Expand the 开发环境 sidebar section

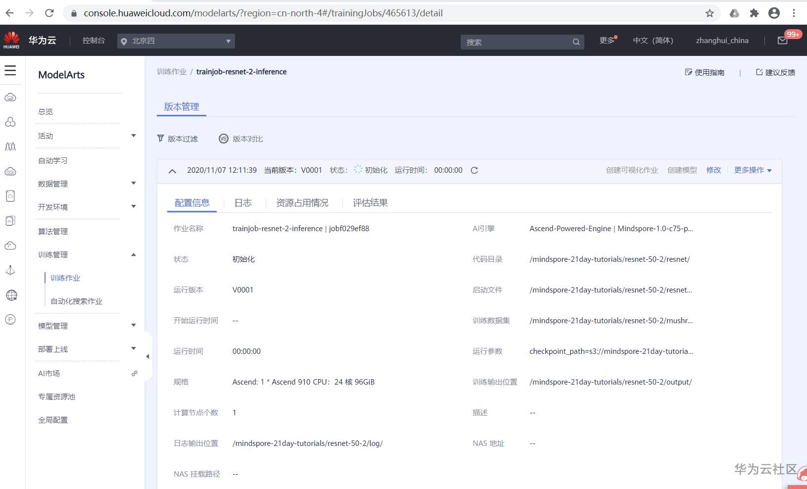133,207
